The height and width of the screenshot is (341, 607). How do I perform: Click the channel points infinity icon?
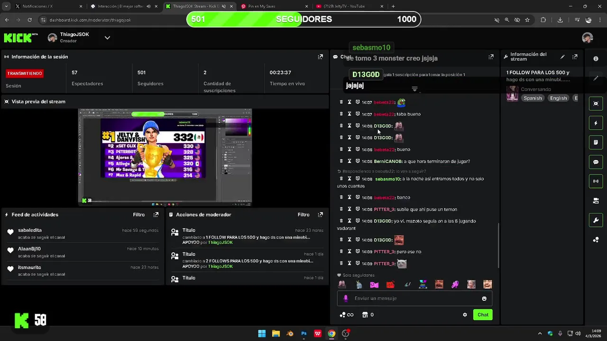click(x=347, y=315)
